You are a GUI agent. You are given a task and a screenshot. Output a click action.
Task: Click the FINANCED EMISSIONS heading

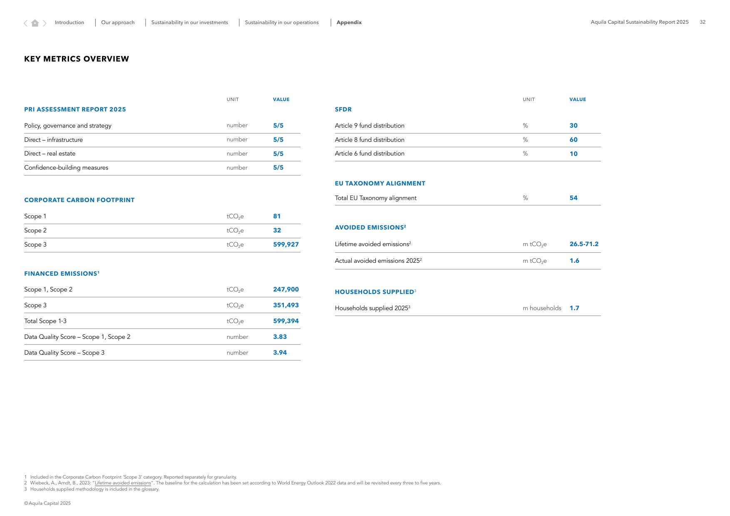62,274
